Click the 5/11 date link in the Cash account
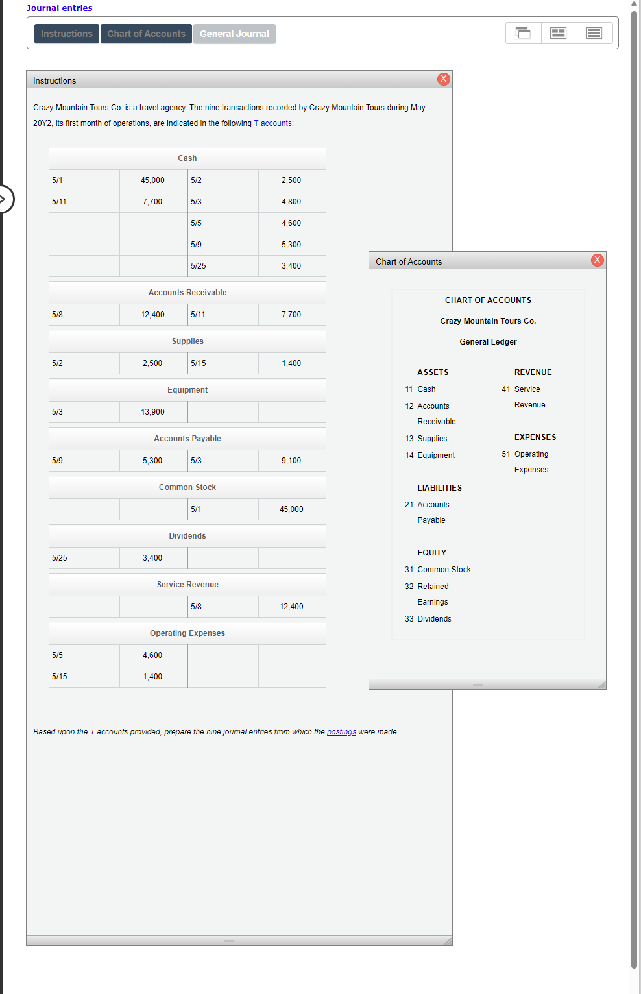 tap(58, 201)
